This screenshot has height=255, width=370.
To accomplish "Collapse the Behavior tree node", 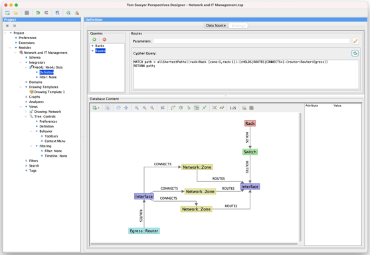I will pyautogui.click(x=31, y=131).
